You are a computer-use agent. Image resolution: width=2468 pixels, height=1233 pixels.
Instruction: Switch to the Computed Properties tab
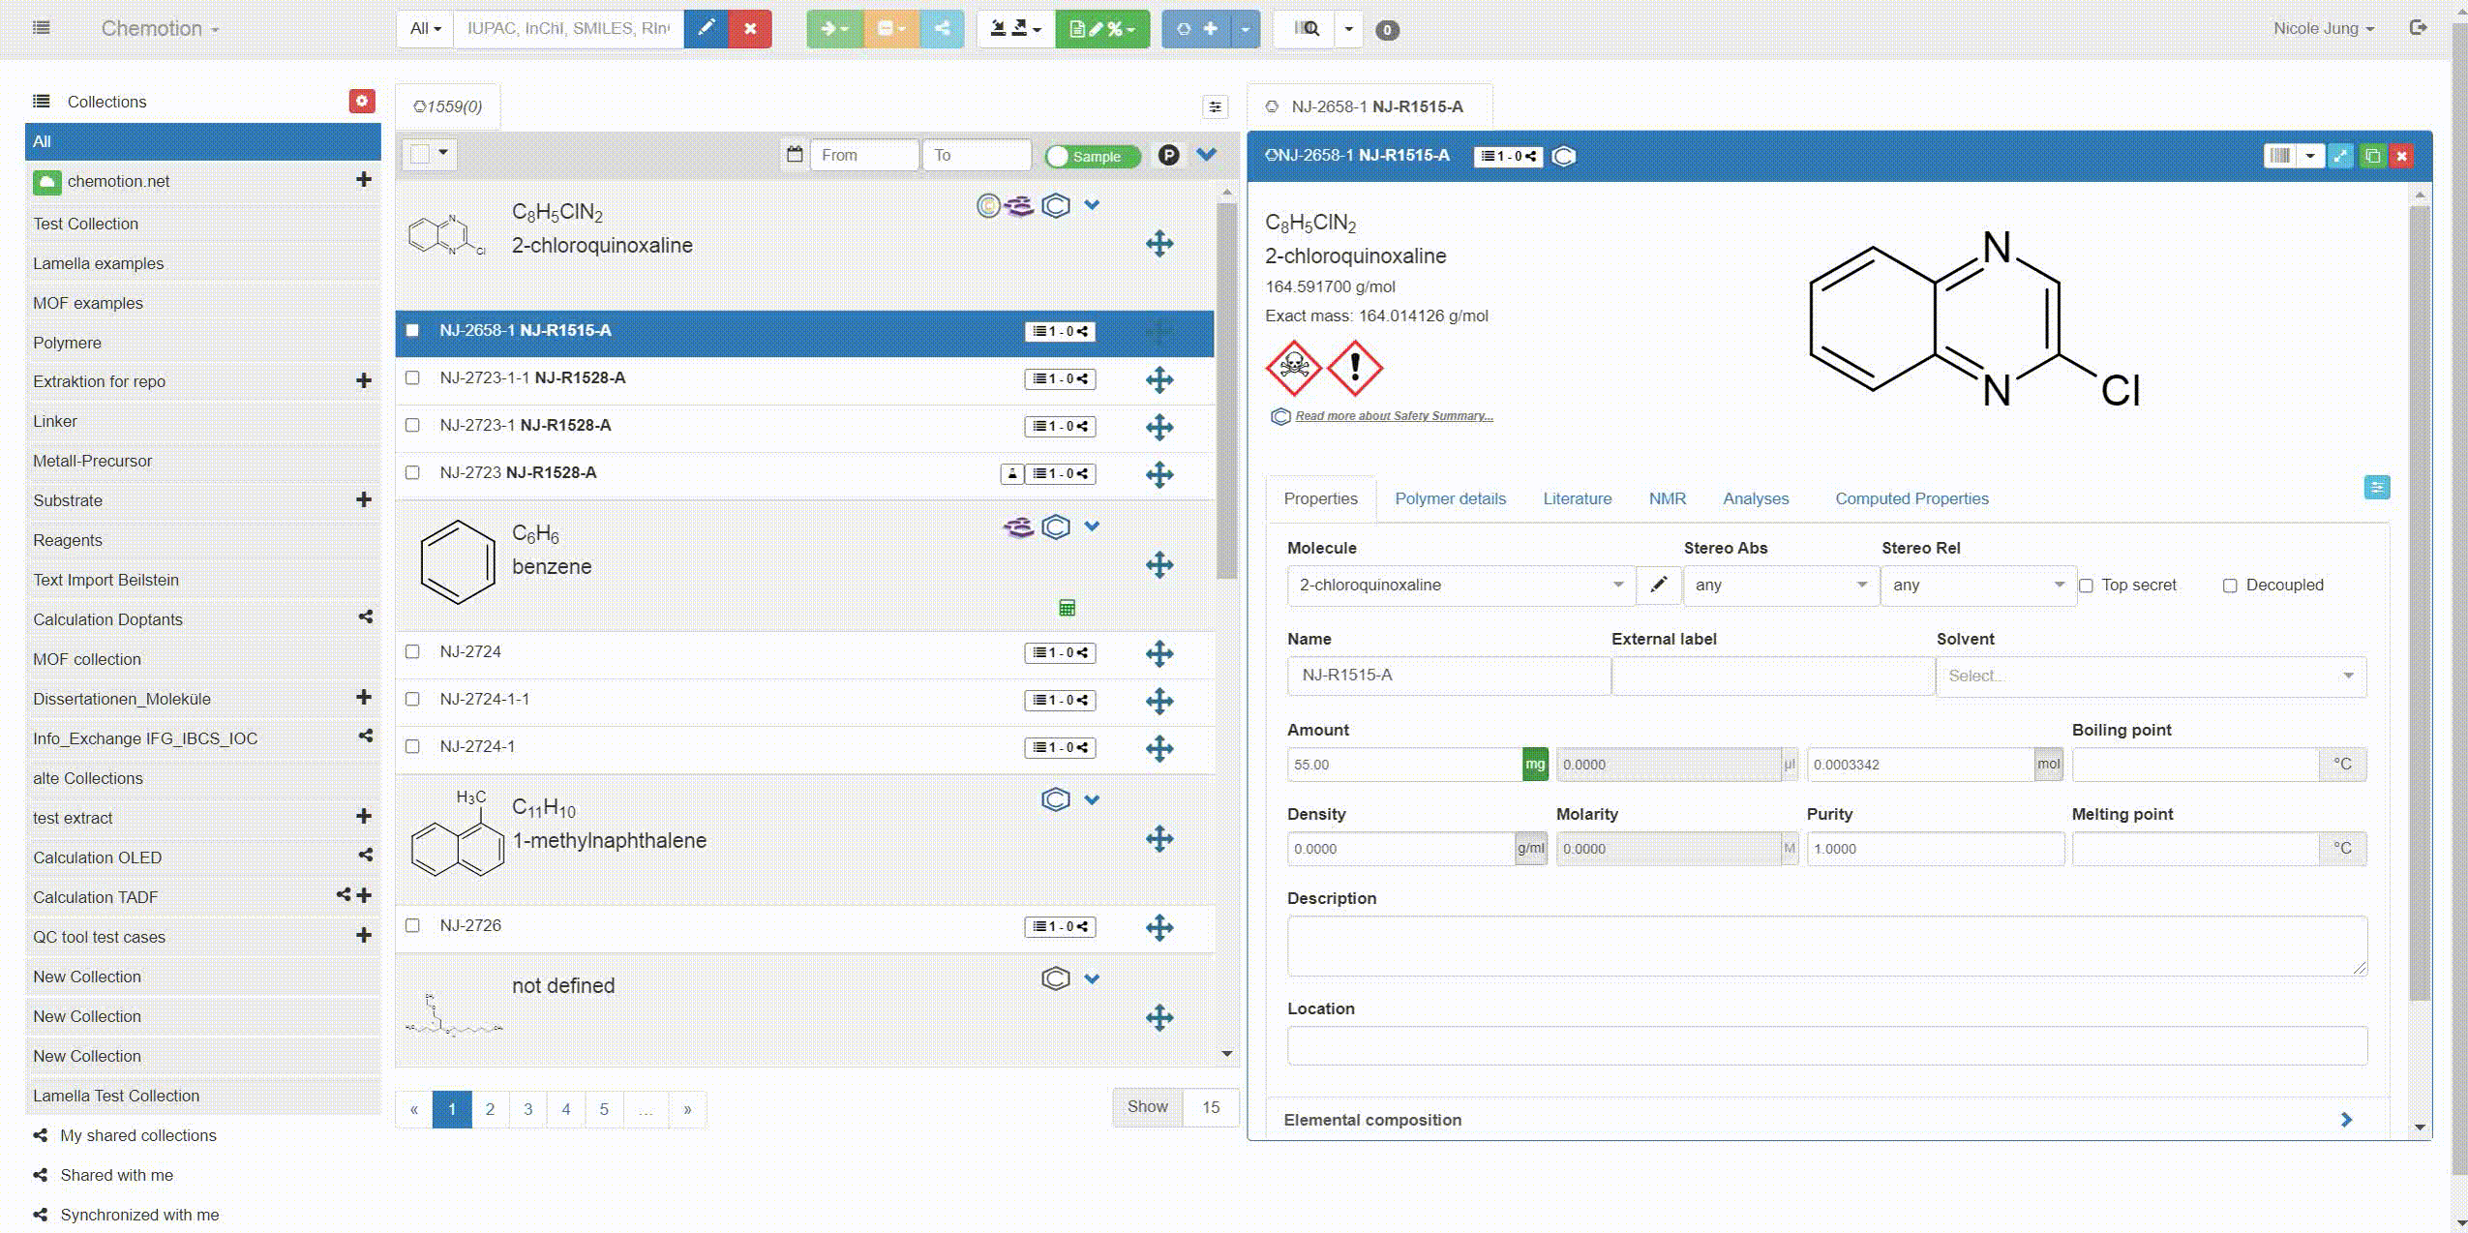point(1912,497)
